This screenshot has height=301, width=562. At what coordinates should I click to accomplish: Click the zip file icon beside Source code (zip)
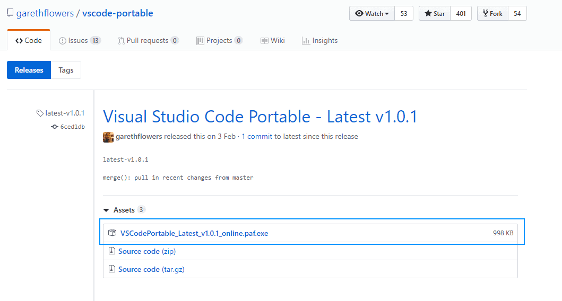(112, 251)
